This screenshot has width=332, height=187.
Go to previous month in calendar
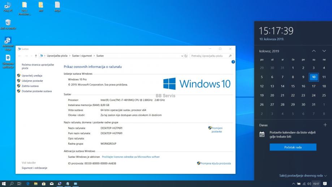click(x=314, y=51)
